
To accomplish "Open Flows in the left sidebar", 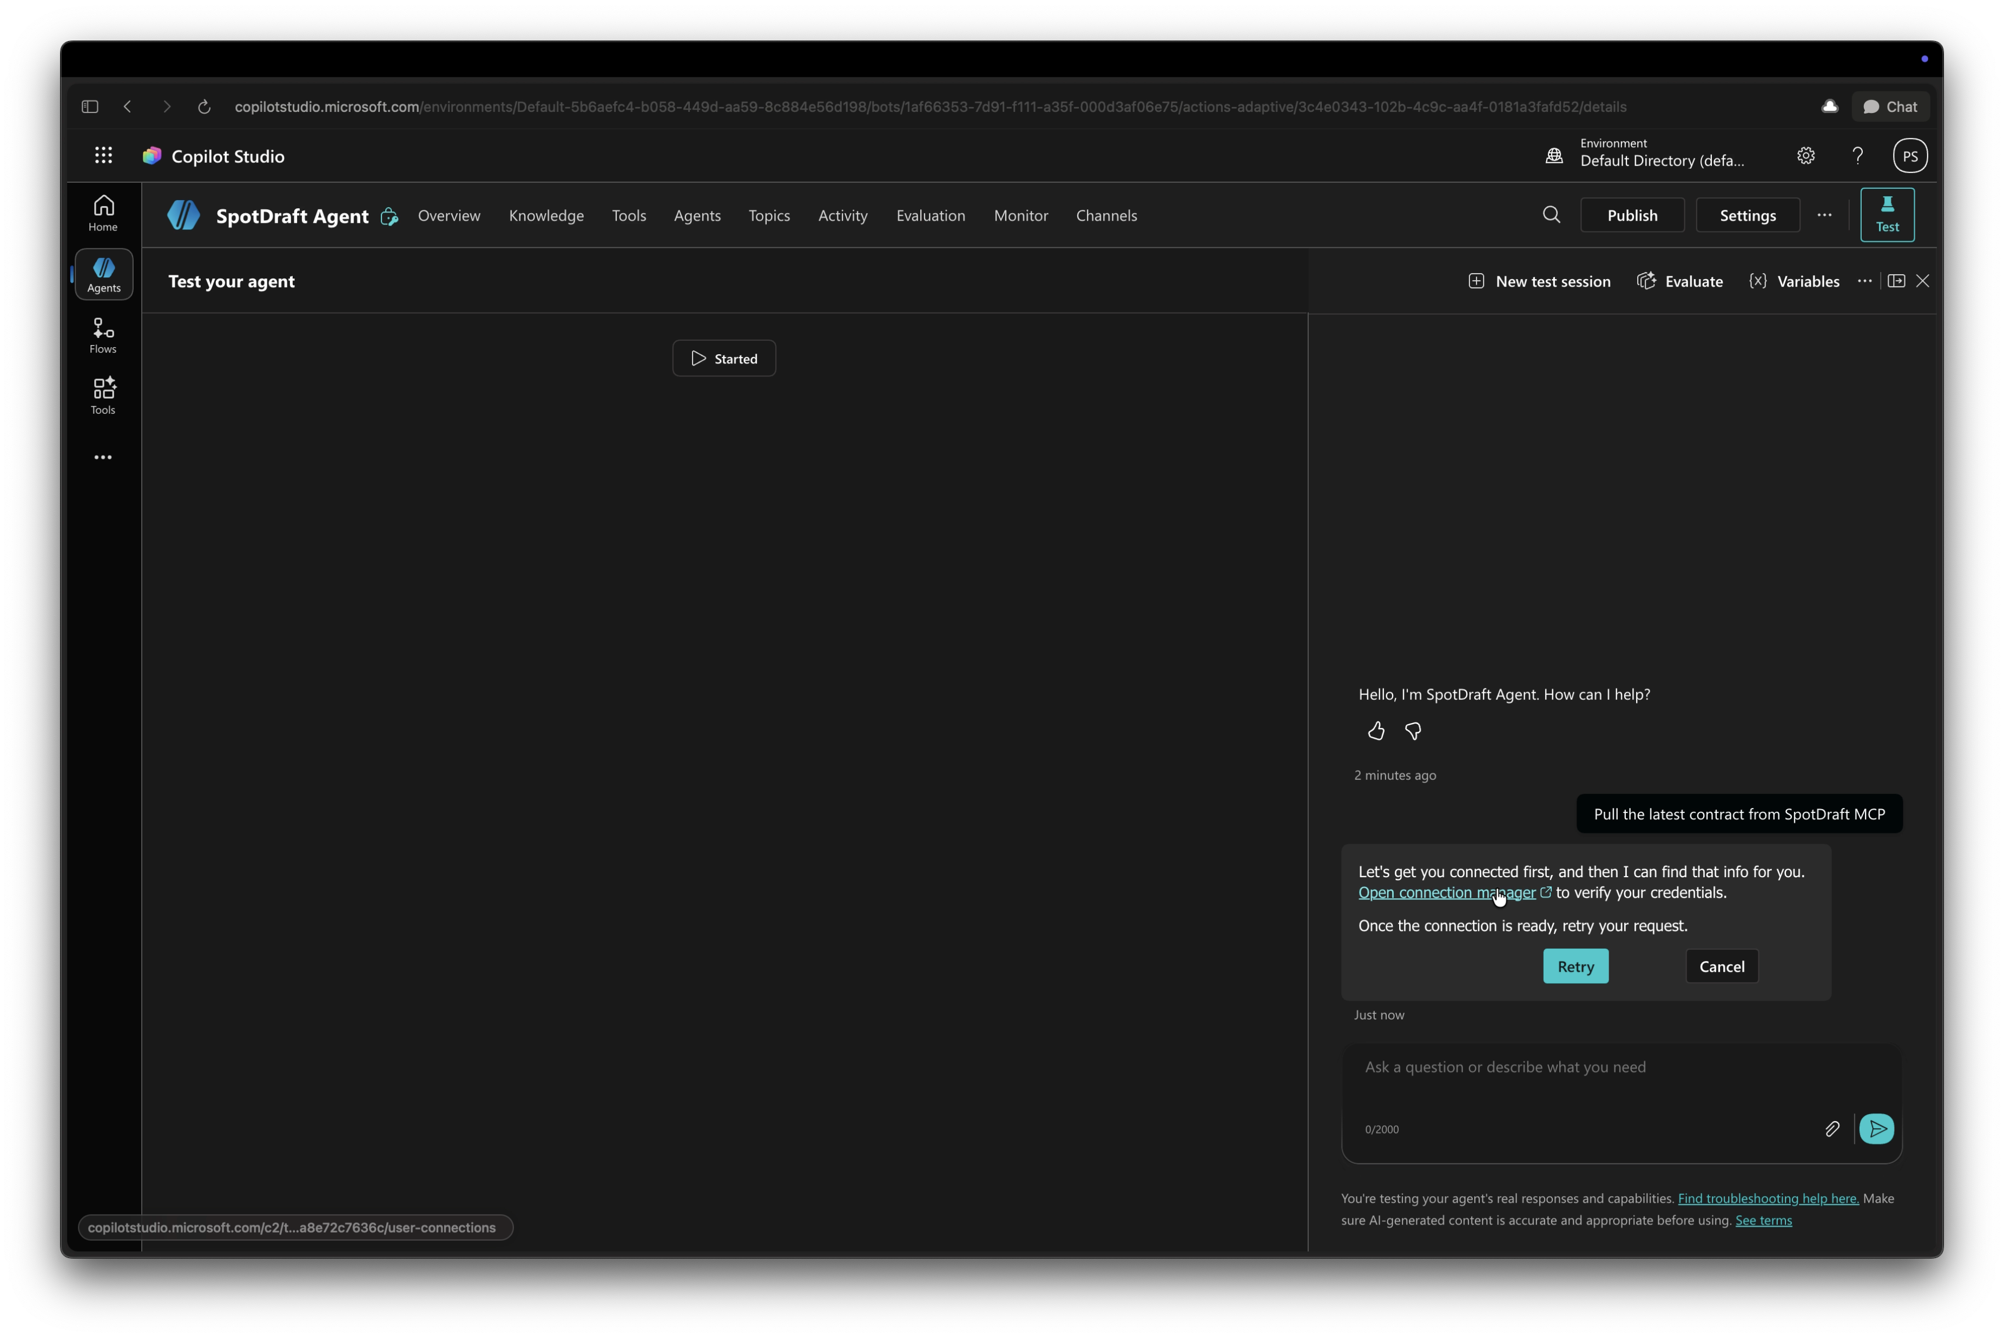I will click(103, 335).
